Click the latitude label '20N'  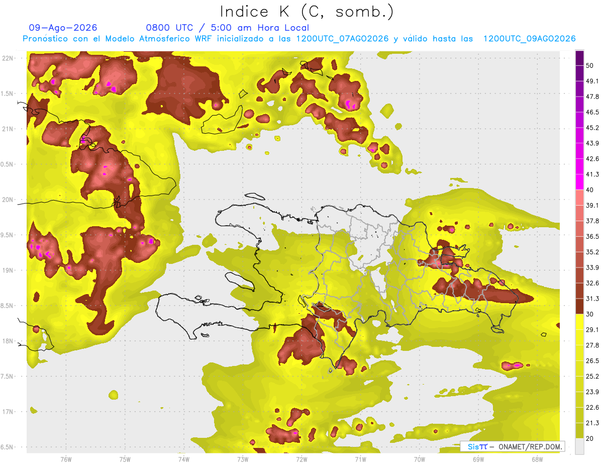8,200
